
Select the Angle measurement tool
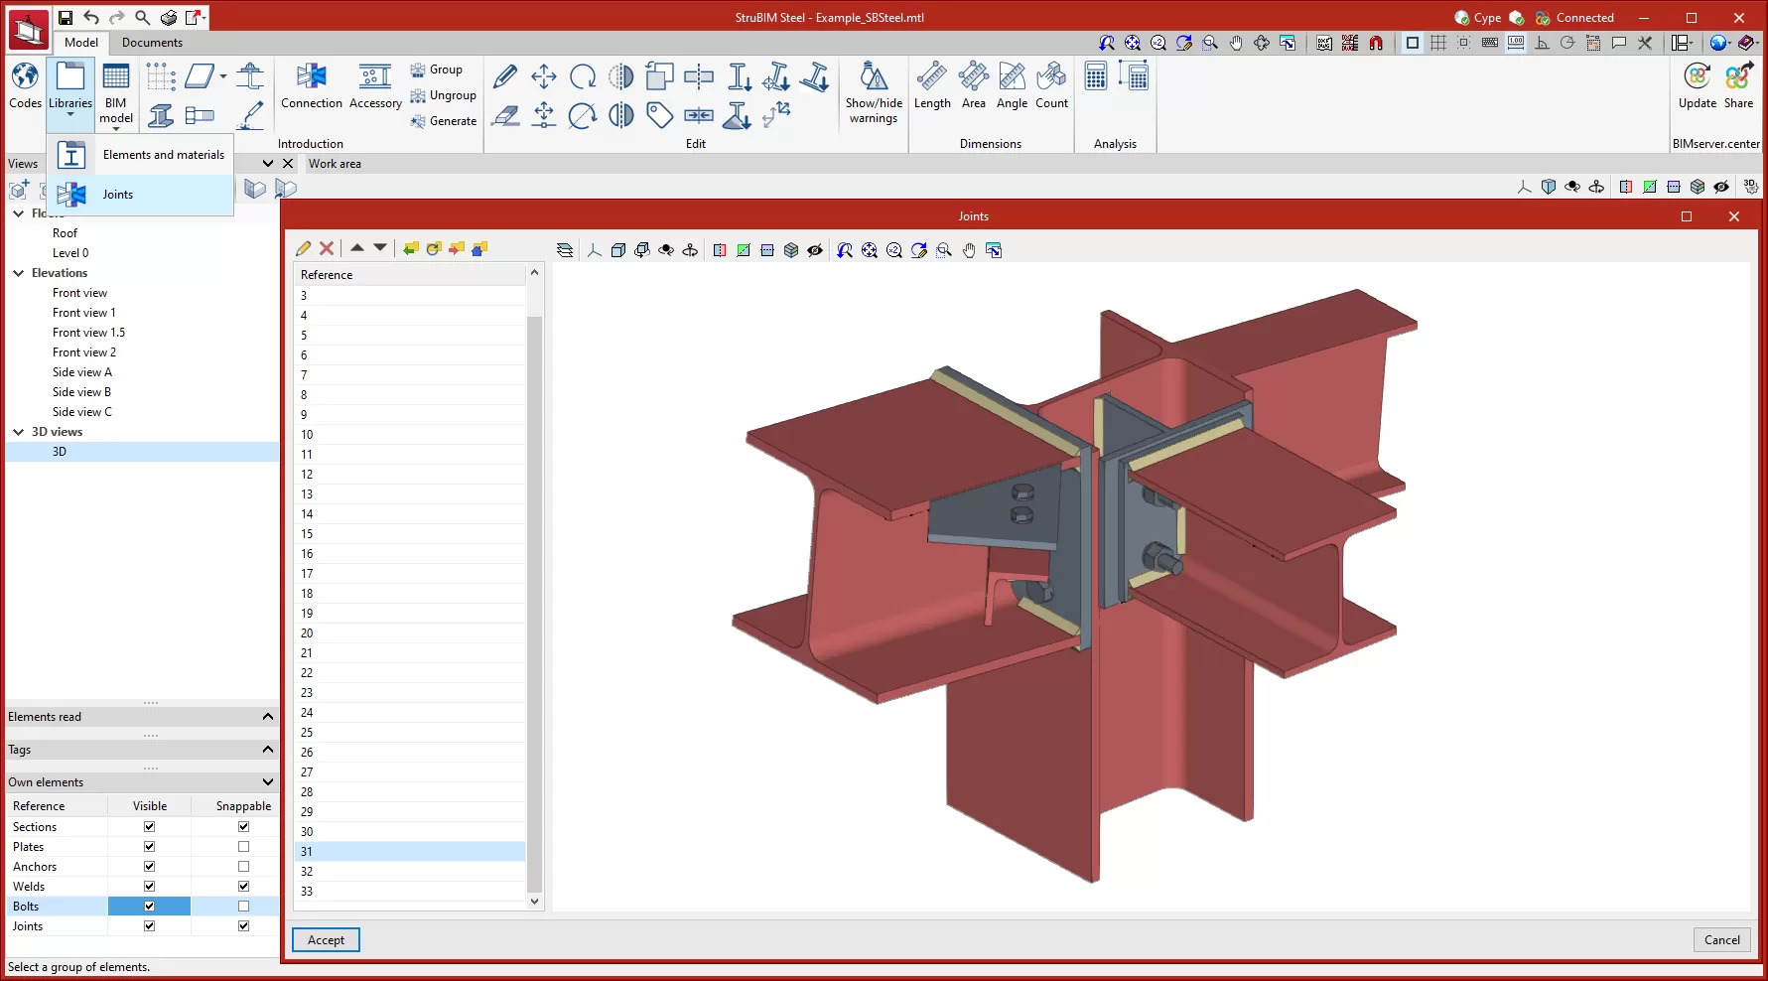tap(1012, 89)
